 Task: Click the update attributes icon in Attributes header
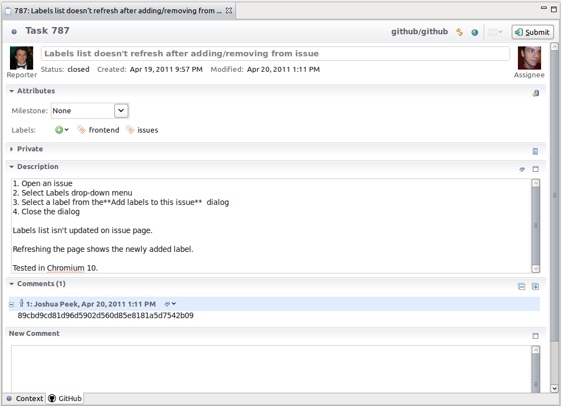535,93
